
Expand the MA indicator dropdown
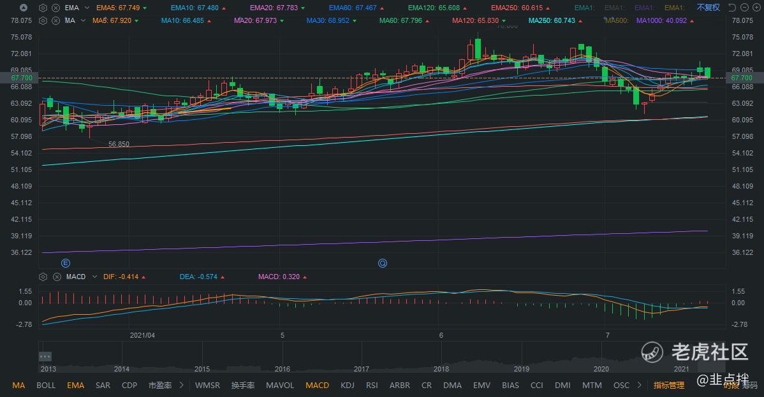pyautogui.click(x=83, y=20)
